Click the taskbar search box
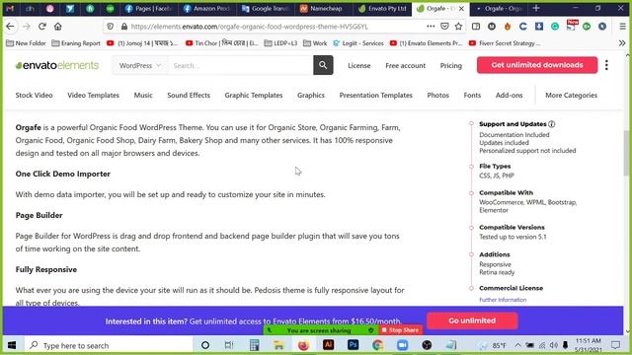This screenshot has width=632, height=355. [109, 345]
